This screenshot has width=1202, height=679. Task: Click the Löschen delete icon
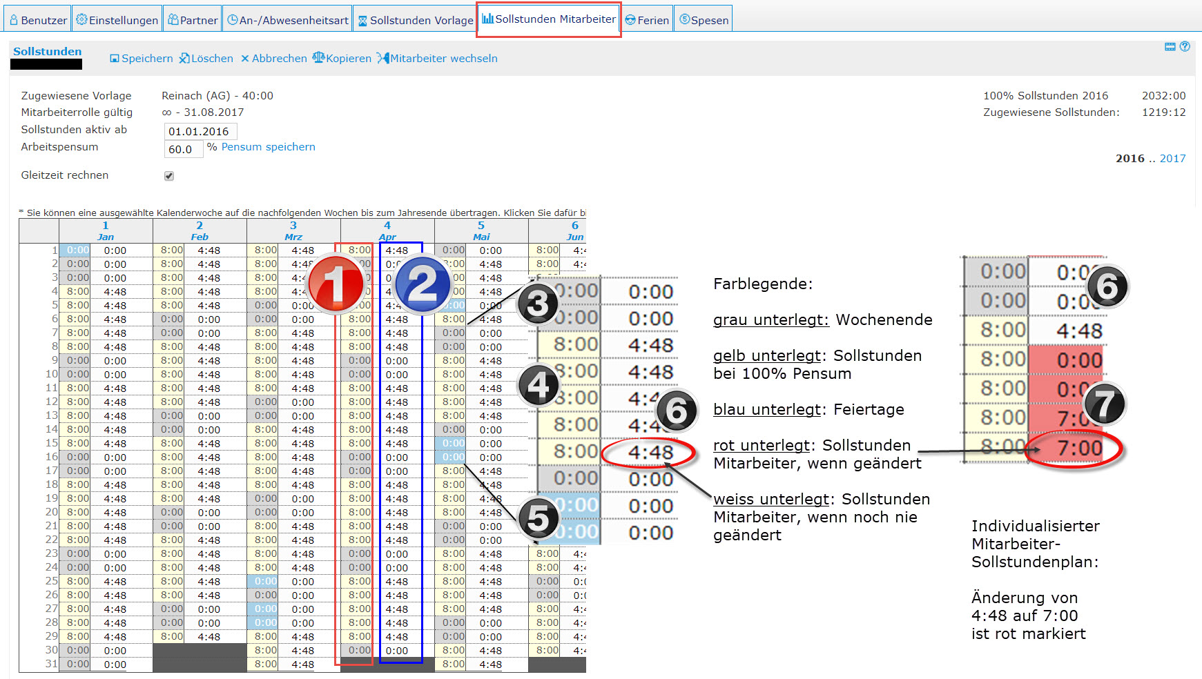pyautogui.click(x=184, y=59)
